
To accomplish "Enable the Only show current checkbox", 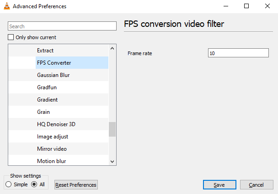I will (11, 37).
